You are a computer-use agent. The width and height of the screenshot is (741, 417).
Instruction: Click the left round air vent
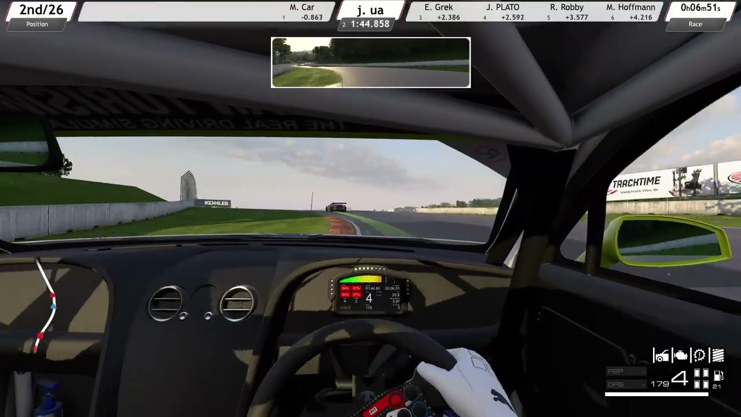tap(166, 303)
